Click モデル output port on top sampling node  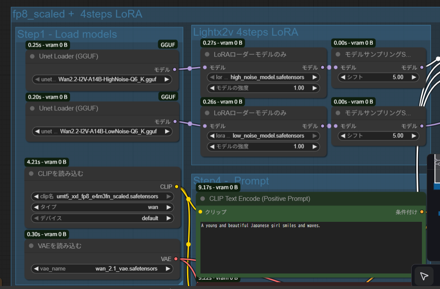click(x=422, y=68)
